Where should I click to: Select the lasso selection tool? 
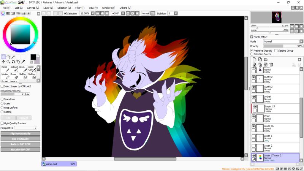pyautogui.click(x=8, y=57)
